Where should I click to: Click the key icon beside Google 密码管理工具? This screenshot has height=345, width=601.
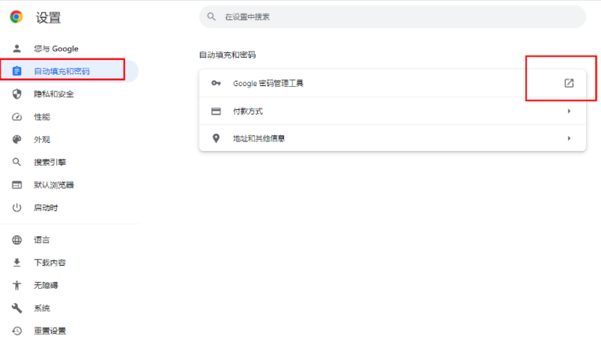[216, 83]
